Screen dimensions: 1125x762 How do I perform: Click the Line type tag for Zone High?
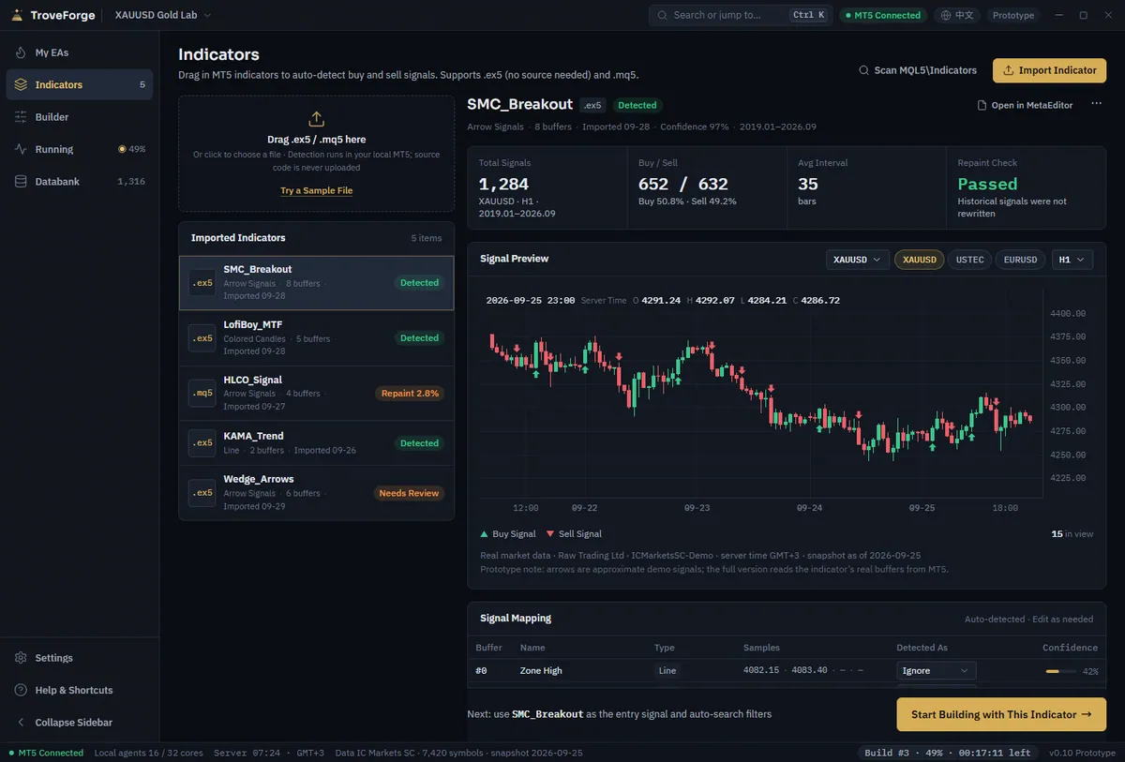667,671
